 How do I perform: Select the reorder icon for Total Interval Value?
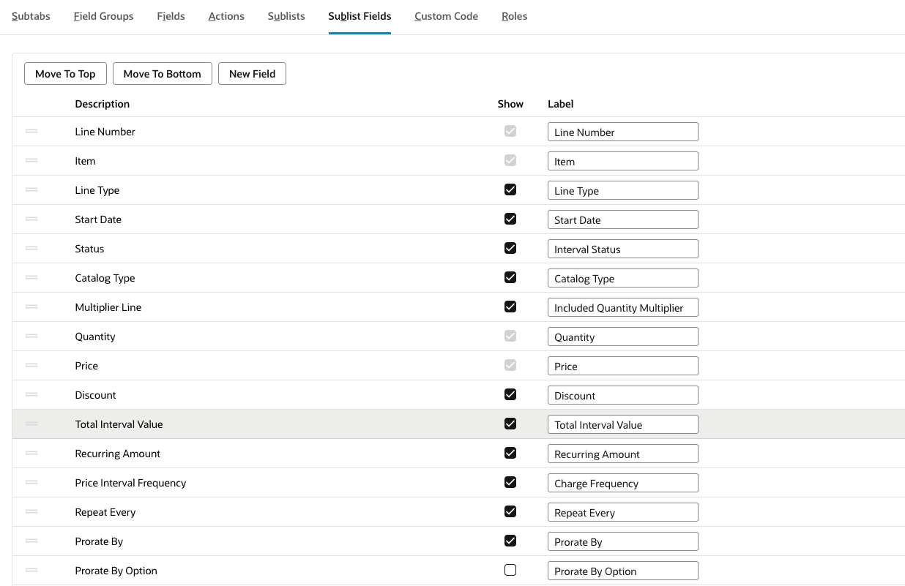click(x=31, y=424)
